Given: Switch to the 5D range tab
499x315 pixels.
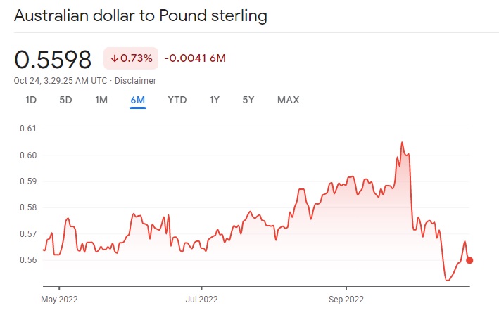Looking at the screenshot, I should tap(65, 100).
